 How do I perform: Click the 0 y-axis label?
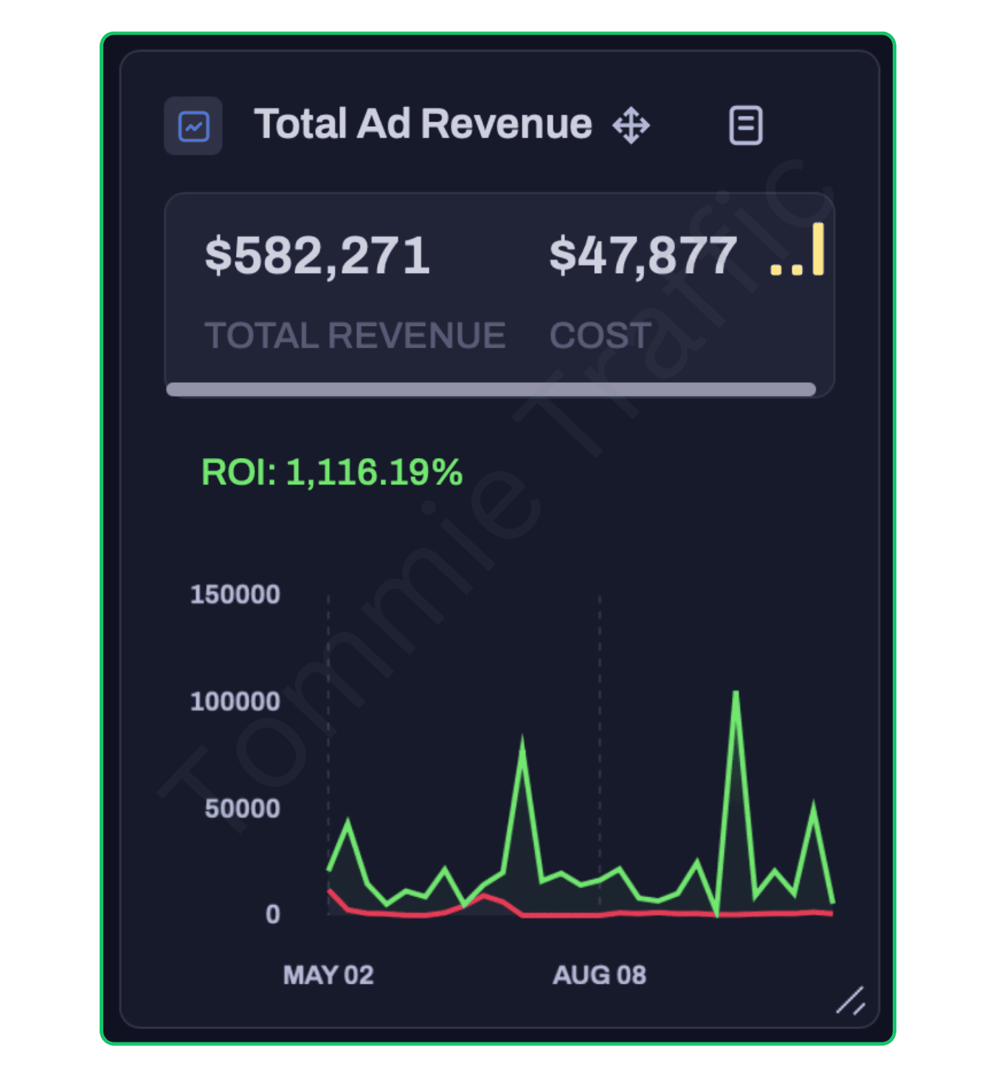click(272, 915)
